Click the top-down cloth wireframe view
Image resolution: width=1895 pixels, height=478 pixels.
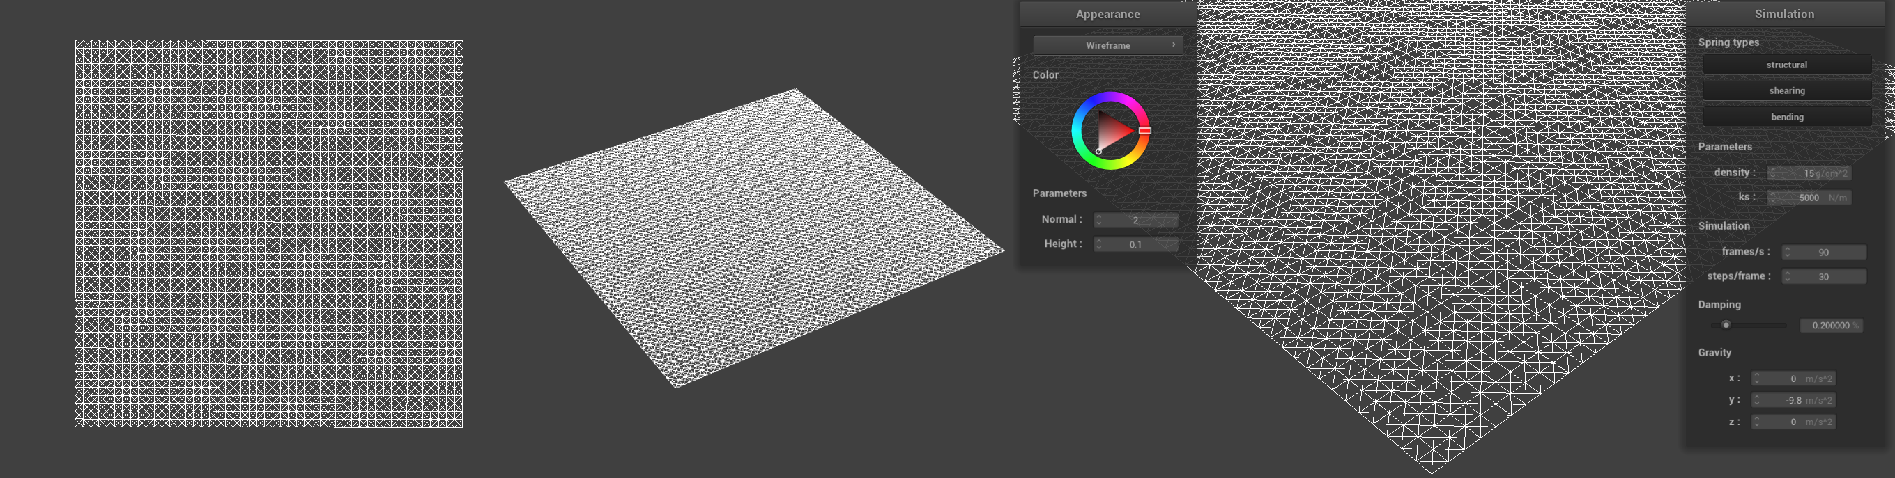[x=268, y=234]
